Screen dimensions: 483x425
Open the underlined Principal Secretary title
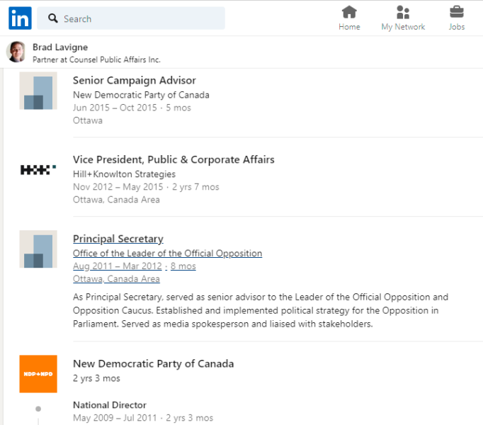pyautogui.click(x=118, y=239)
